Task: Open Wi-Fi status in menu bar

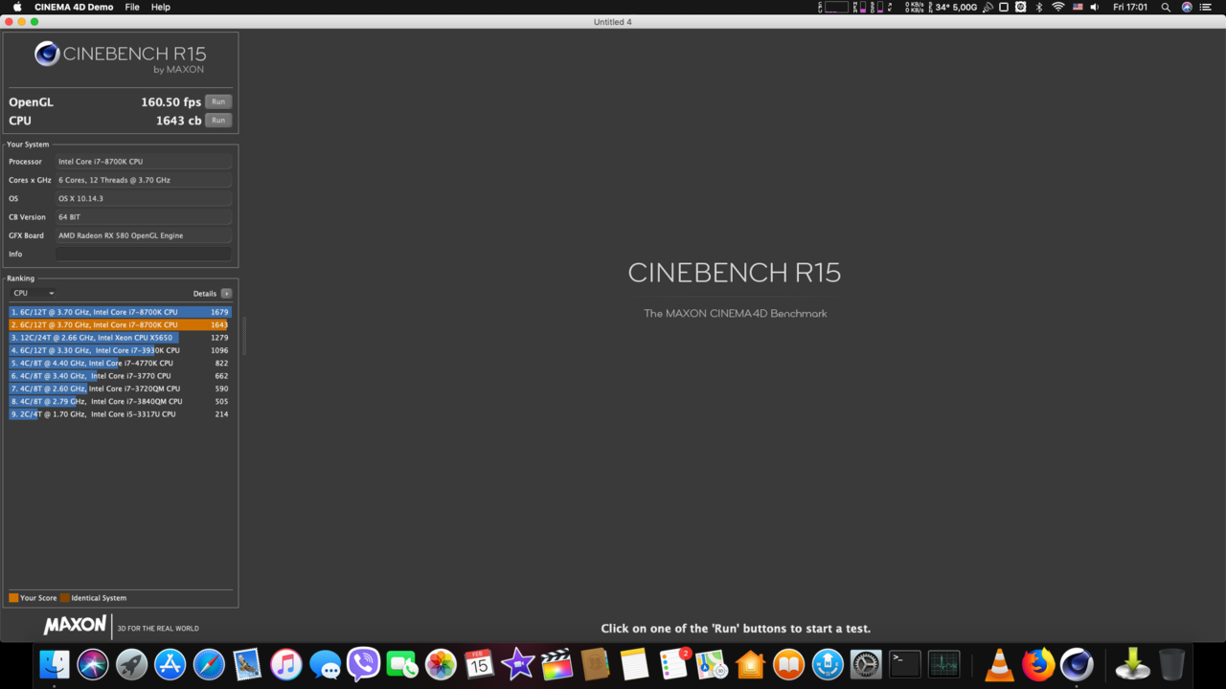Action: pyautogui.click(x=1058, y=7)
